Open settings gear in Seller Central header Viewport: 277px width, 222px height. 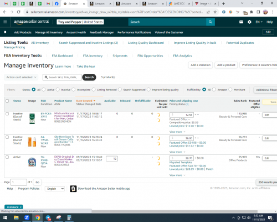[249, 22]
